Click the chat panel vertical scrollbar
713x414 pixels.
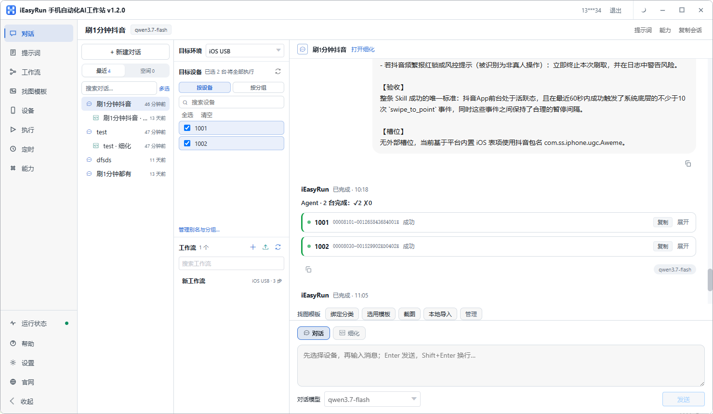click(x=710, y=280)
